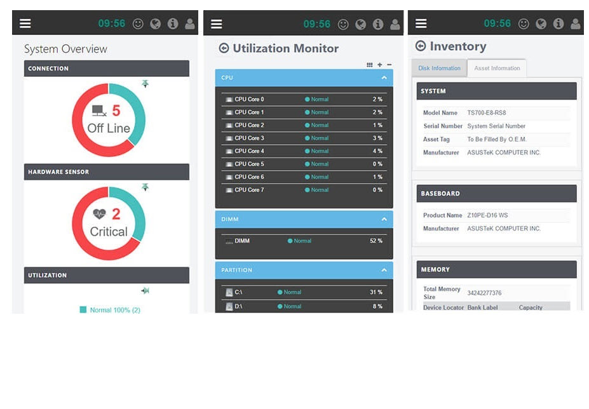Open user profile icon in System Overview header

(190, 23)
